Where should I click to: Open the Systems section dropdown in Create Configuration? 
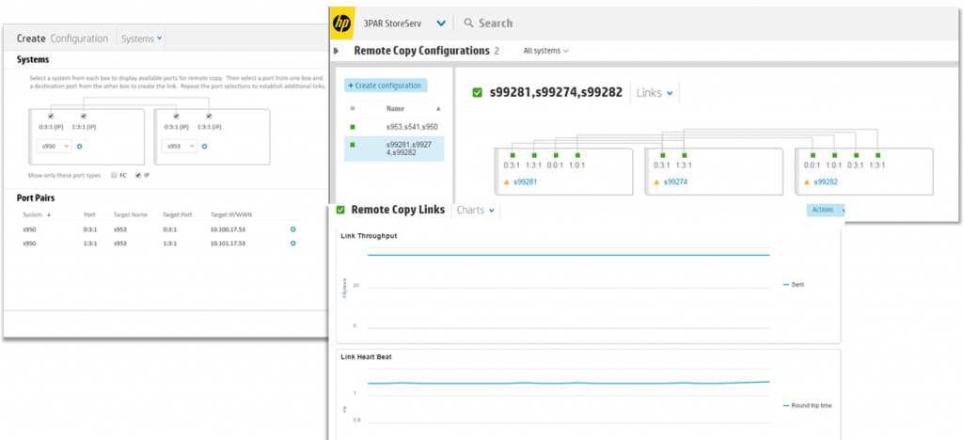[x=142, y=39]
